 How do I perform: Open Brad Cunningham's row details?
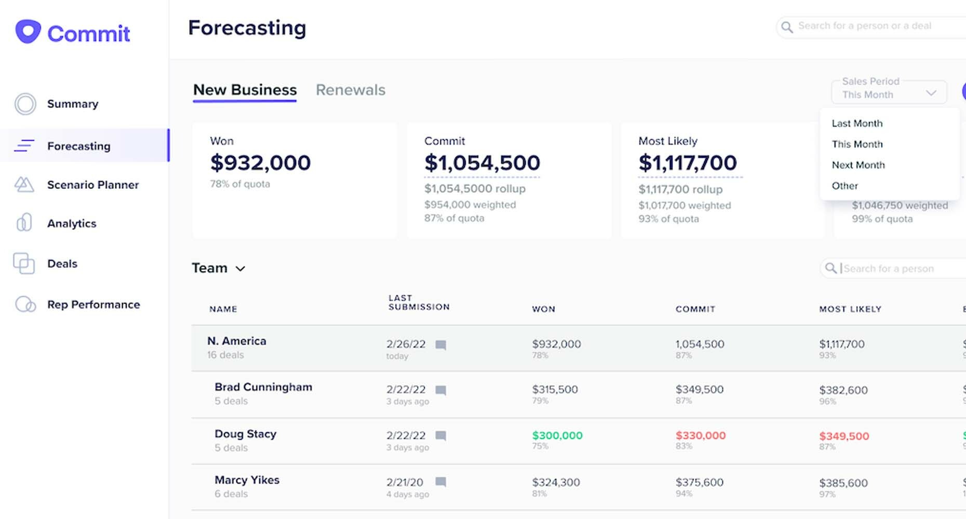pos(263,387)
